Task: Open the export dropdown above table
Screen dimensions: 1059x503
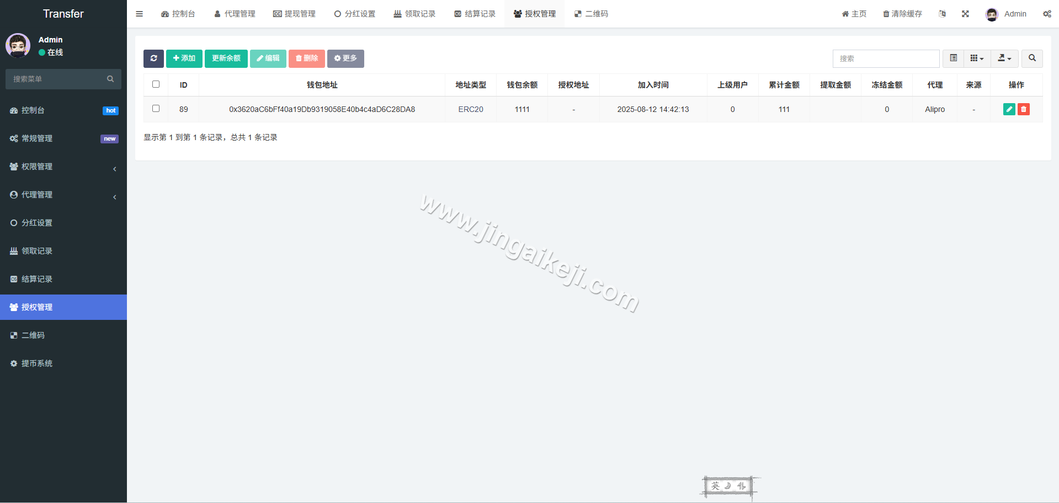Action: pos(1004,58)
